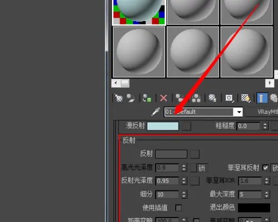The width and height of the screenshot is (278, 222).
Task: Click the Make Material Copy icon
Action: click(x=180, y=98)
